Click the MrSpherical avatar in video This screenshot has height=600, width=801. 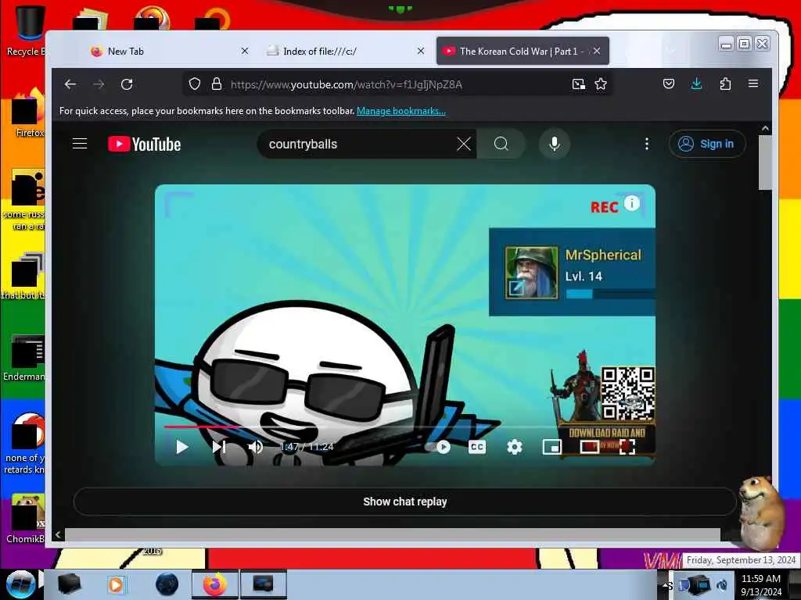531,272
